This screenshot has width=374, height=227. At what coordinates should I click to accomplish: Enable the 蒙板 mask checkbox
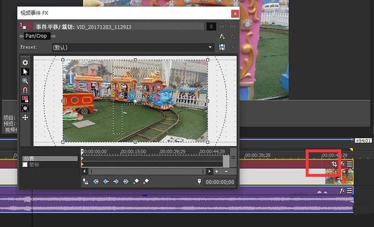tap(25, 165)
